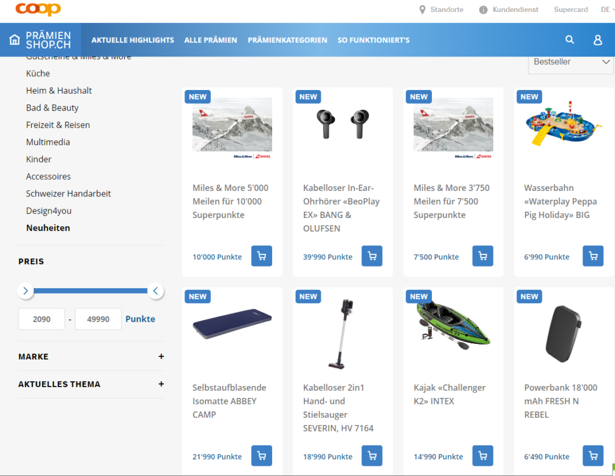Viewport: 615px width, 476px height.
Task: Open the Miles & More 3'750 Meilen title
Action: click(x=452, y=202)
